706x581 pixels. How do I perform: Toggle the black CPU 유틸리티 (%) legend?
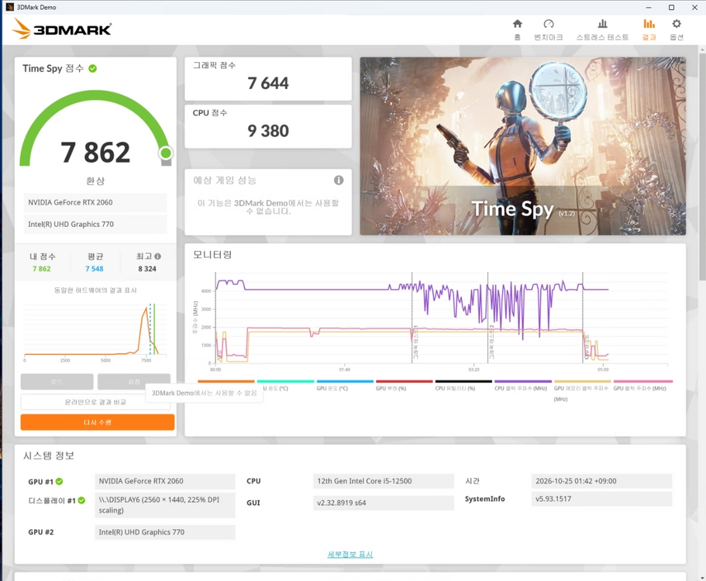(x=463, y=385)
